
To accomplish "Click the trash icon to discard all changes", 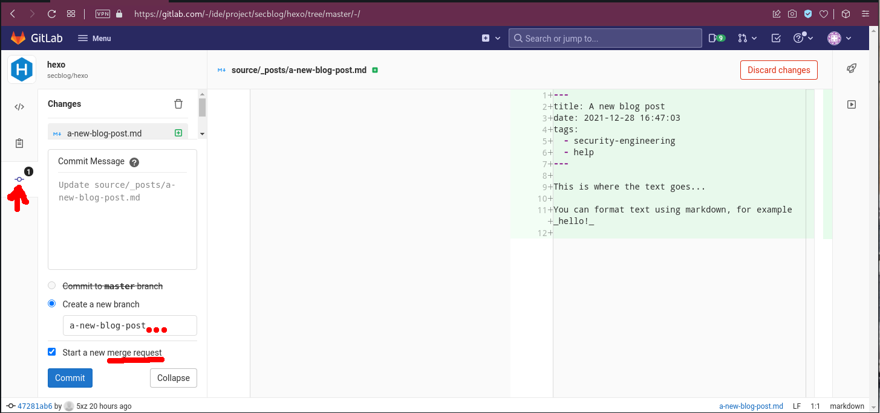I will (x=178, y=104).
